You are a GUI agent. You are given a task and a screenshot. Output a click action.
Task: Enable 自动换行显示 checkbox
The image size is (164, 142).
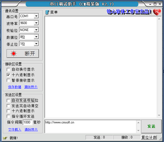pos(8,69)
